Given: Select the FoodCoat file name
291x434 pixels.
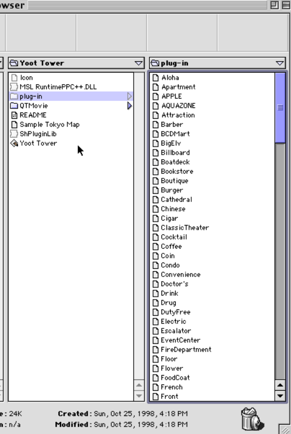Looking at the screenshot, I should (x=176, y=377).
